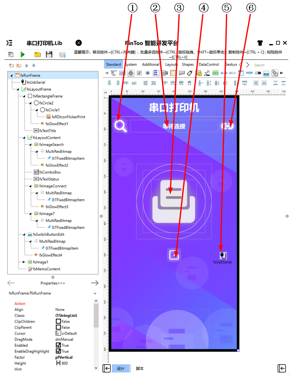Toggle the EnableDragHighlight checkbox
This screenshot has height=377, width=292.
tap(58, 351)
